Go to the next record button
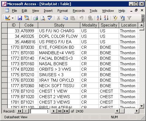The width and height of the screenshot is (146, 121). pos(54,111)
